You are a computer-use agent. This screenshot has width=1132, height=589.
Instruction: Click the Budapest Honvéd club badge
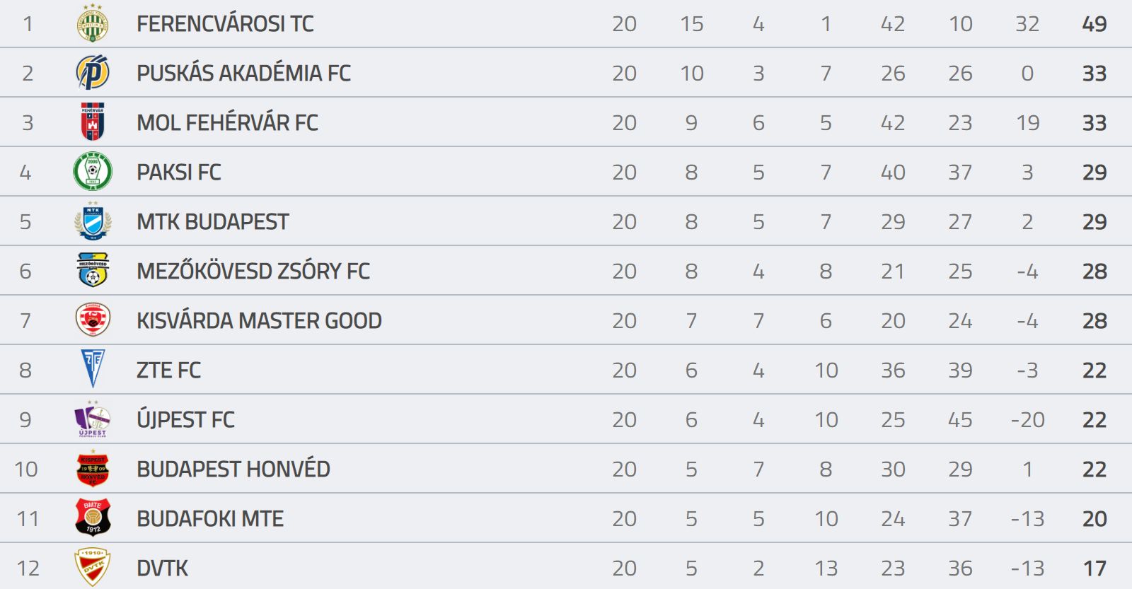tap(93, 468)
